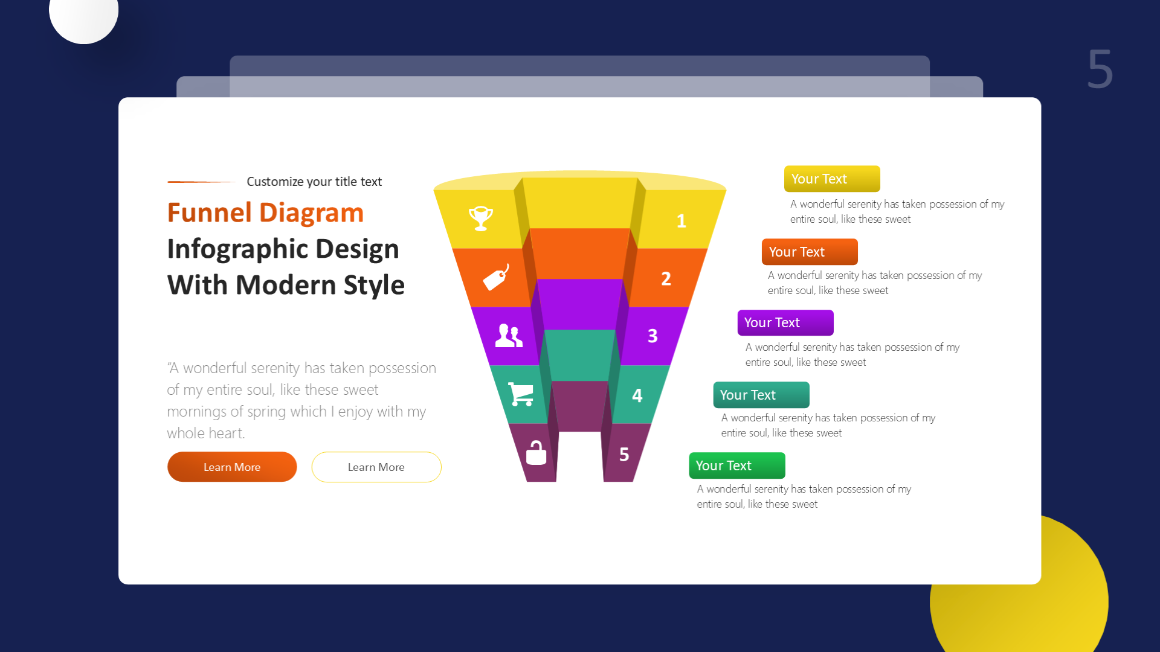
Task: Expand the purple Your Text section
Action: pos(785,322)
